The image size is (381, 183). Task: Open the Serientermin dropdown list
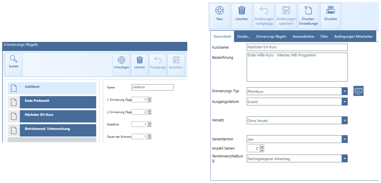click(x=344, y=139)
